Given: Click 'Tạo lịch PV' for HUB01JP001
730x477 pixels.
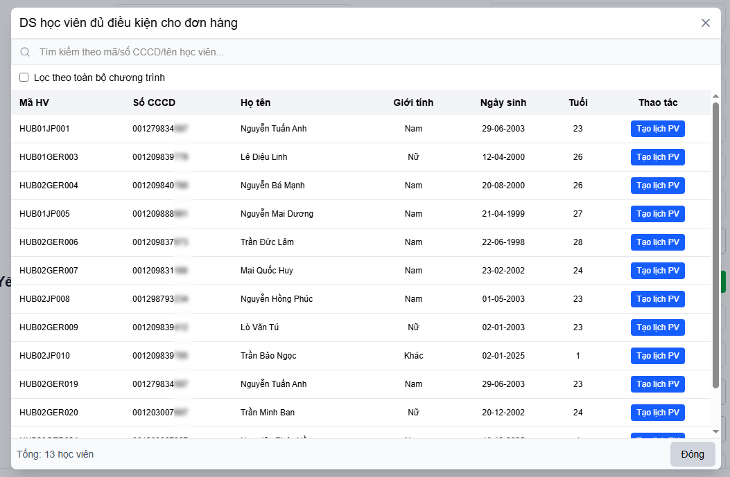Looking at the screenshot, I should coord(657,129).
